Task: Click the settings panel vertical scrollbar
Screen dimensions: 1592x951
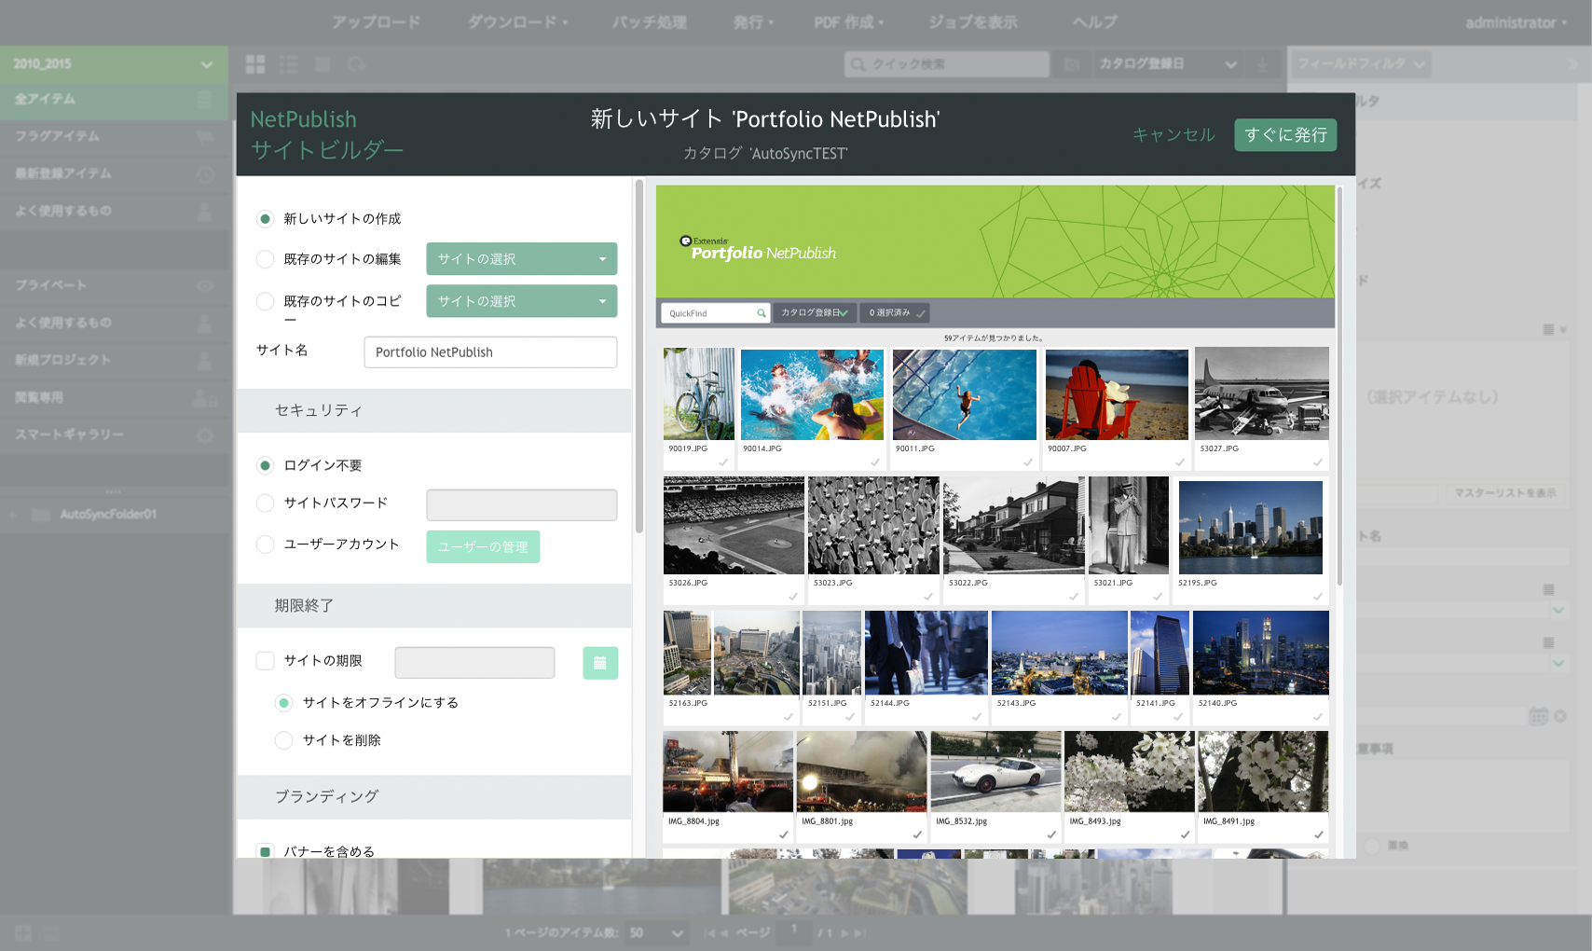Action: coord(639,355)
